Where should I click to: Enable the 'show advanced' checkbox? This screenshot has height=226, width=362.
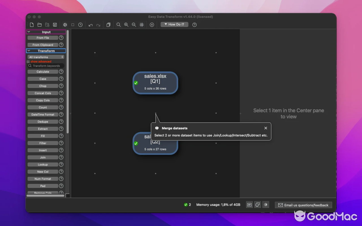[28, 62]
